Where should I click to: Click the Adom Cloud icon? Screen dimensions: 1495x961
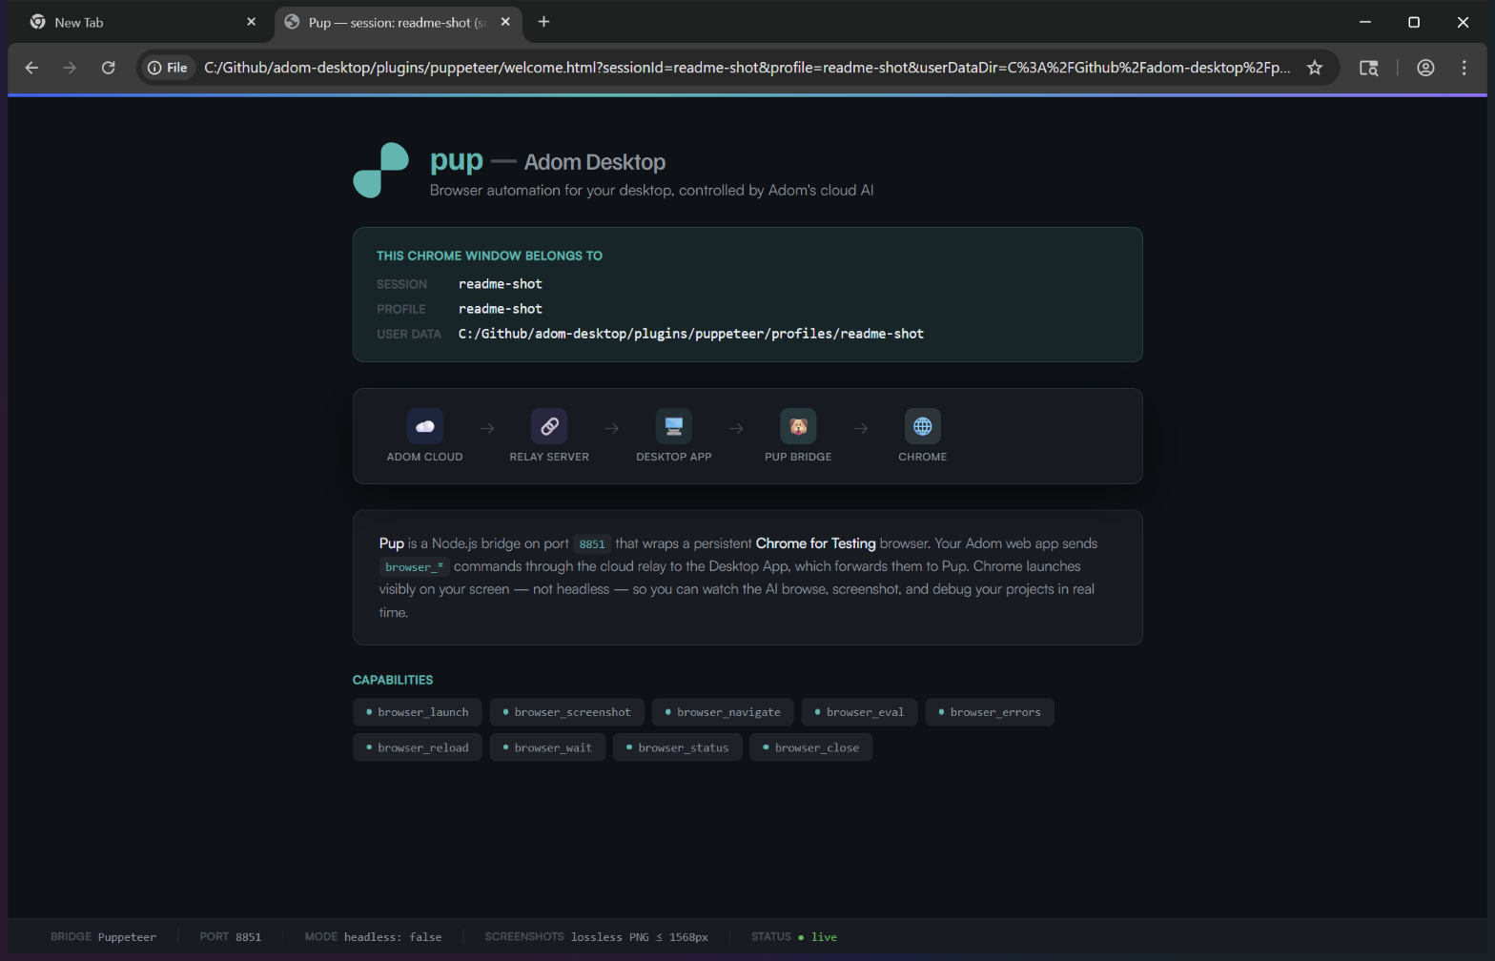pos(425,426)
